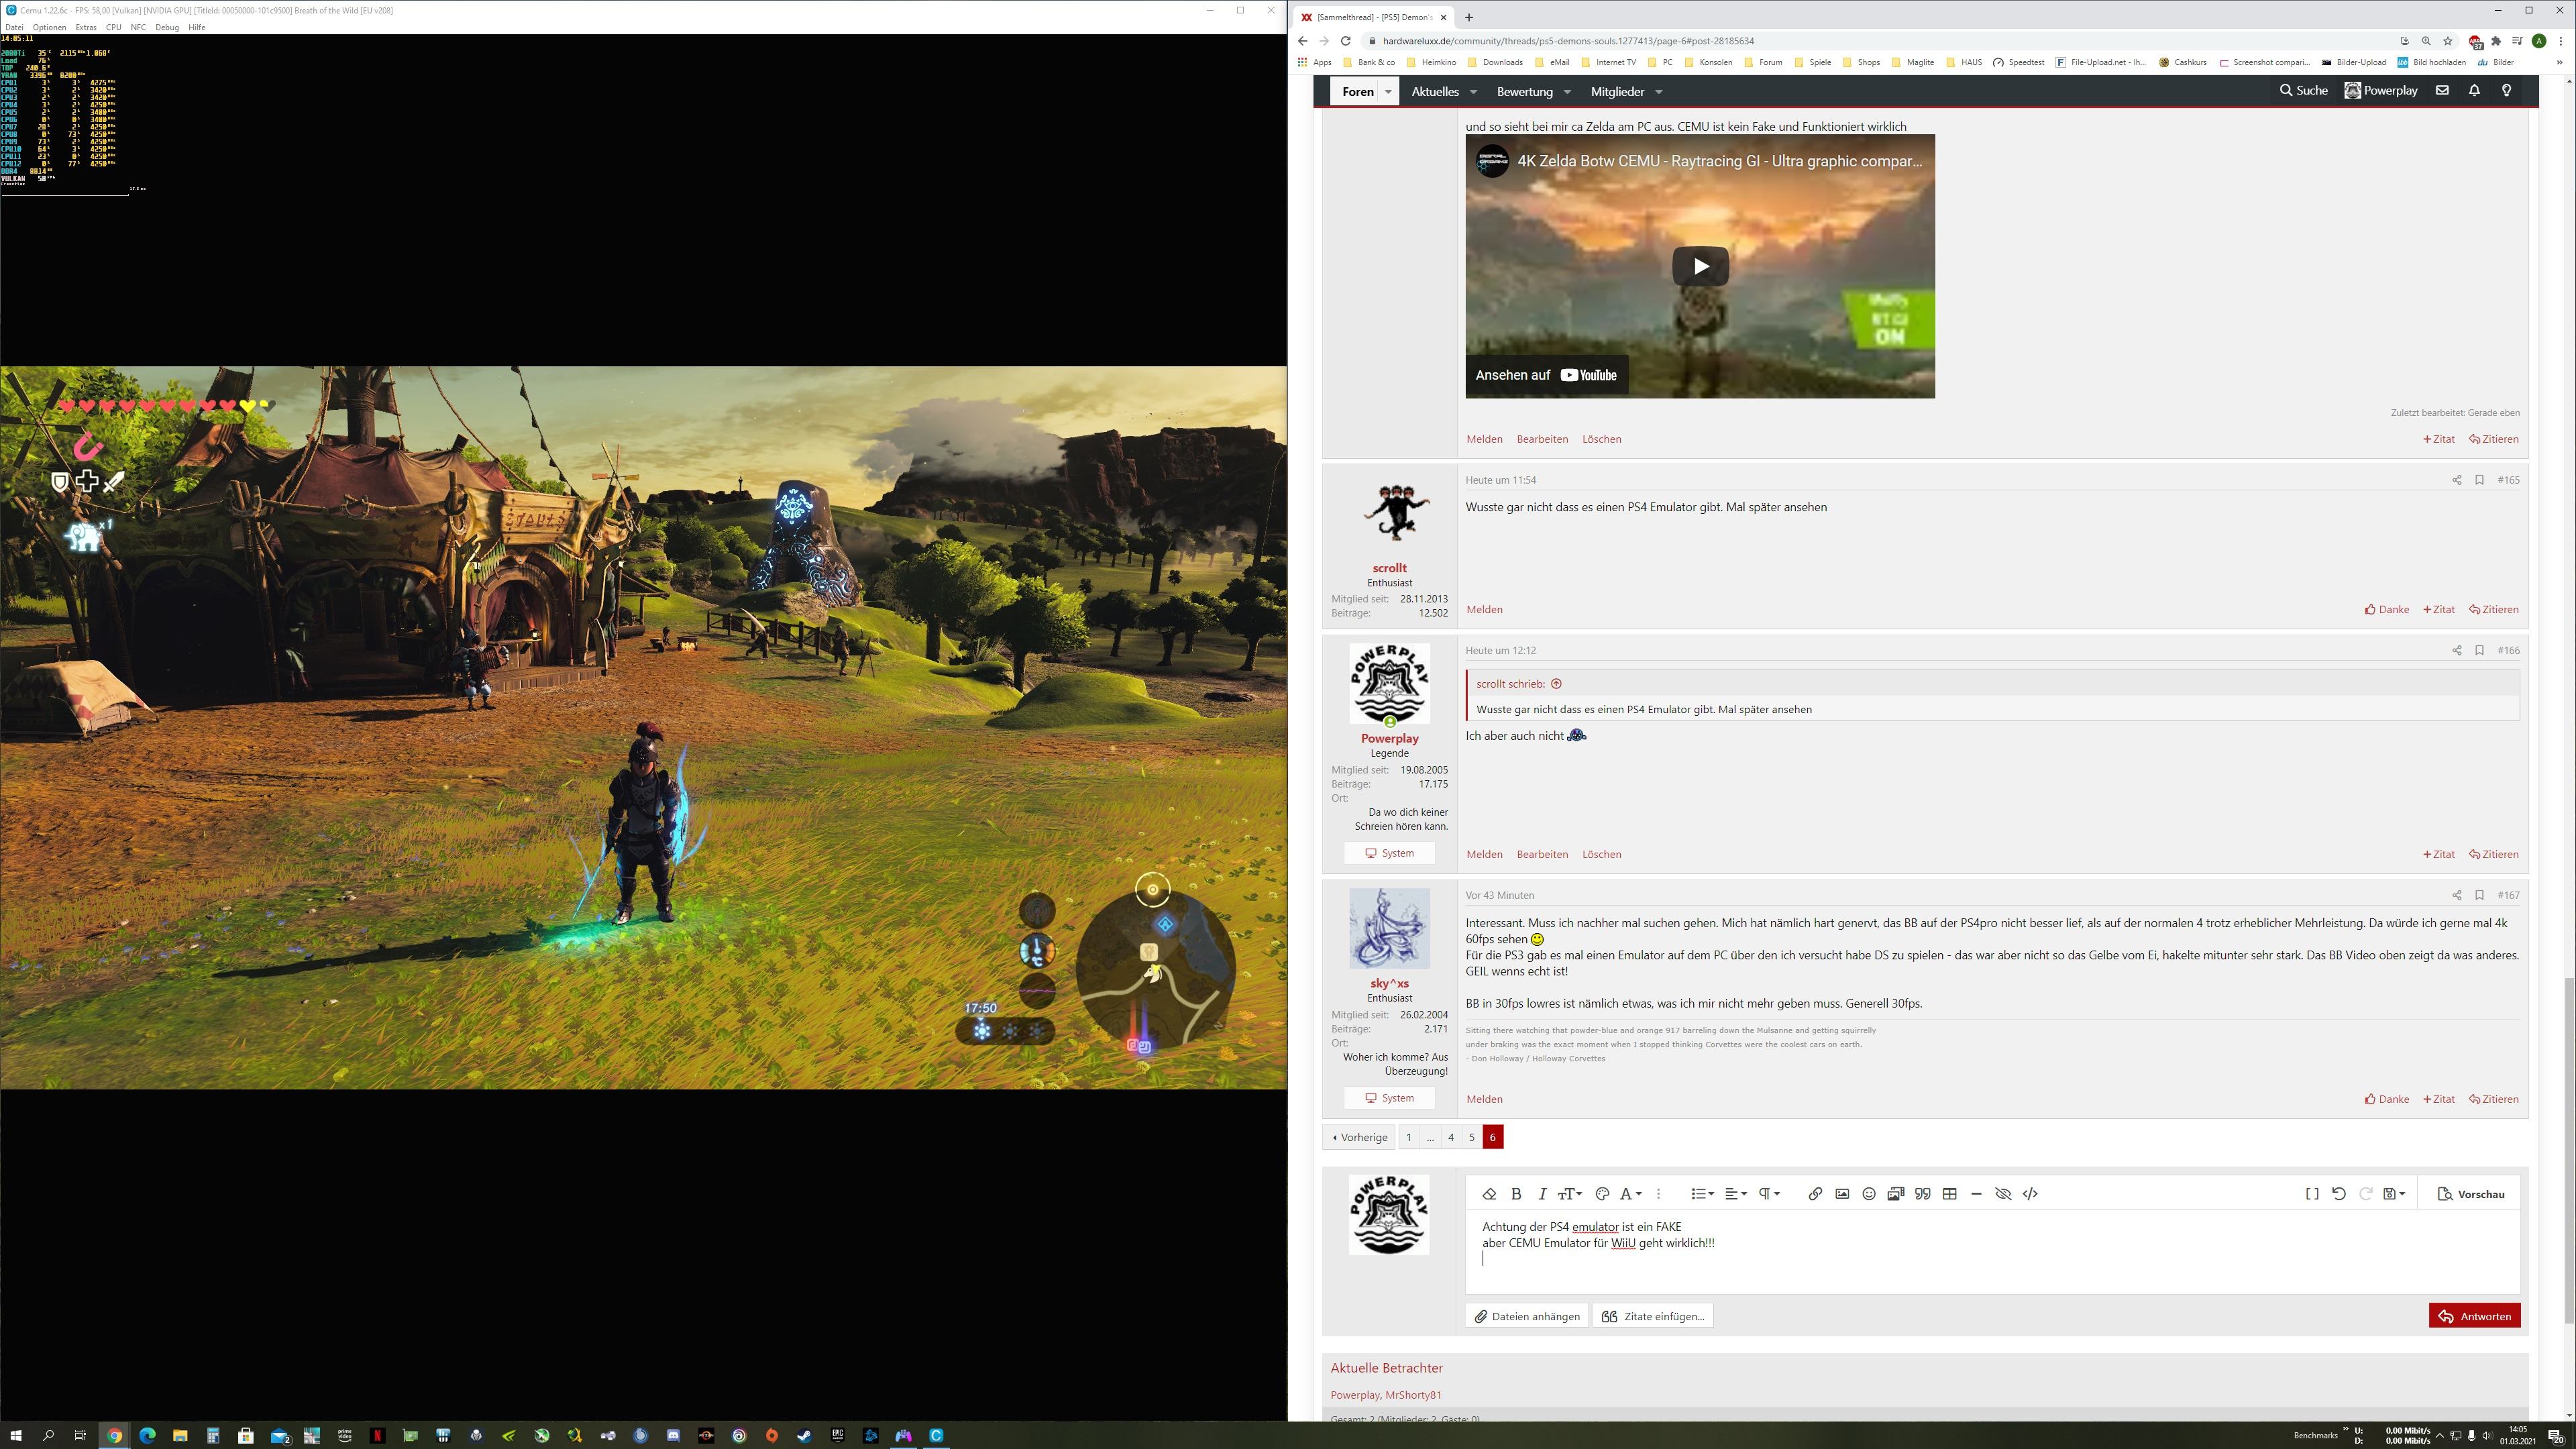Click the insert media icon
The image size is (2576, 1449).
coord(1895,1194)
